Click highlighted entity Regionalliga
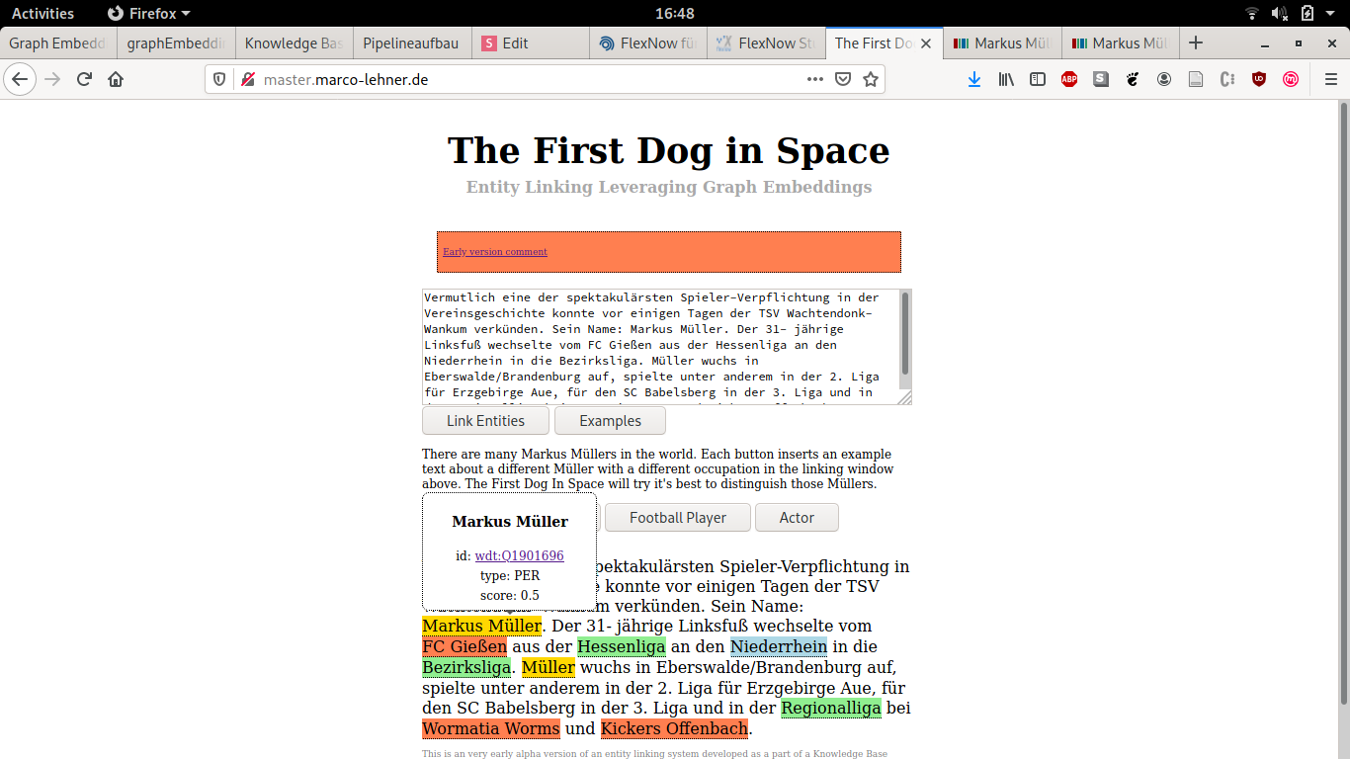This screenshot has width=1350, height=759. point(831,708)
